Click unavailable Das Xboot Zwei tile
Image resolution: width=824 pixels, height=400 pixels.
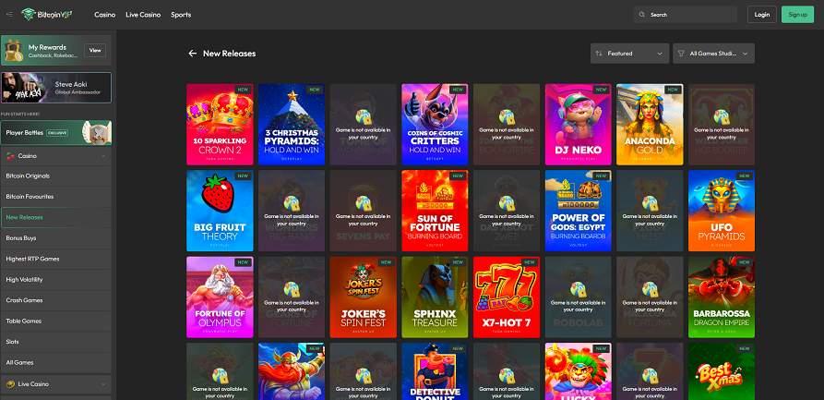507,211
